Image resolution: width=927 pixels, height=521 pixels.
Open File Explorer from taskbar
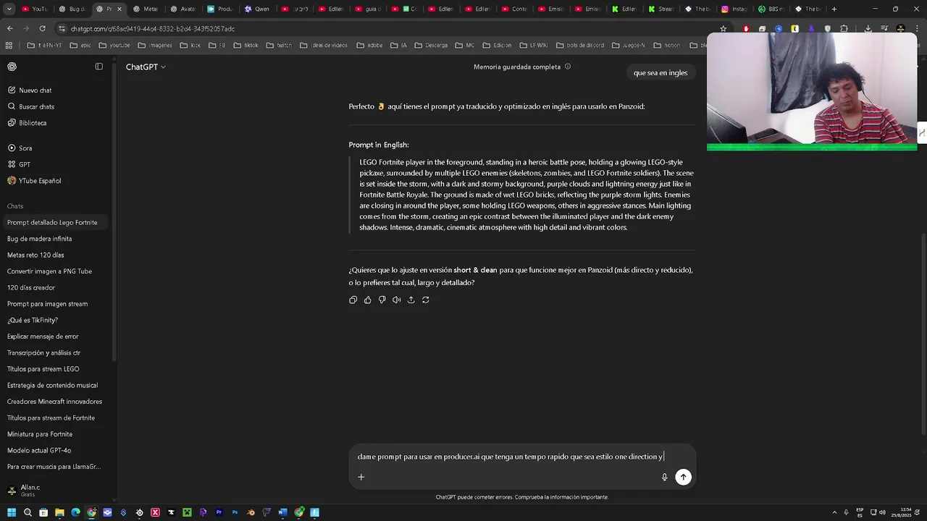pos(59,512)
